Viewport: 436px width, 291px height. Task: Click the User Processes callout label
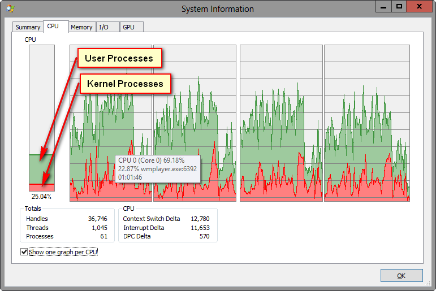click(x=119, y=58)
